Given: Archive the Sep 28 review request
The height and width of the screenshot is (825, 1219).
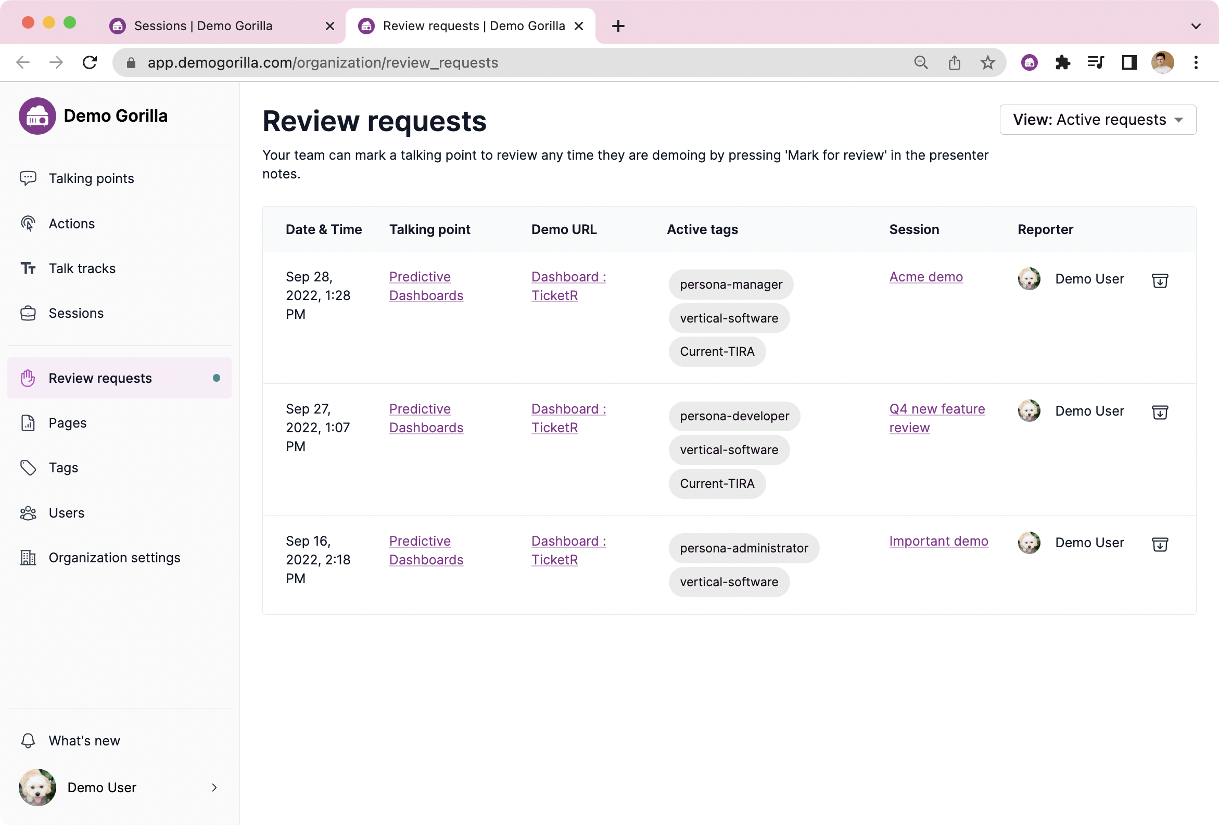Looking at the screenshot, I should click(x=1160, y=280).
